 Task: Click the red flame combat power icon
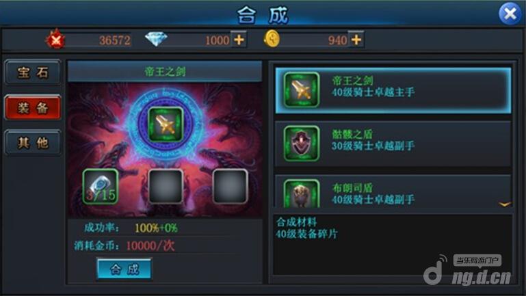click(55, 40)
